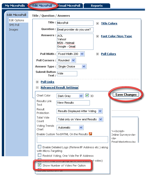Image resolution: width=146 pixels, height=176 pixels.
Task: Click the Question text field
Action: [75, 30]
